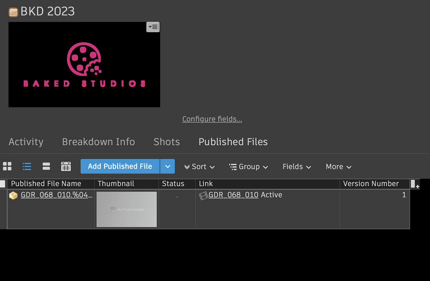Open the calendar view
The height and width of the screenshot is (281, 430).
66,166
